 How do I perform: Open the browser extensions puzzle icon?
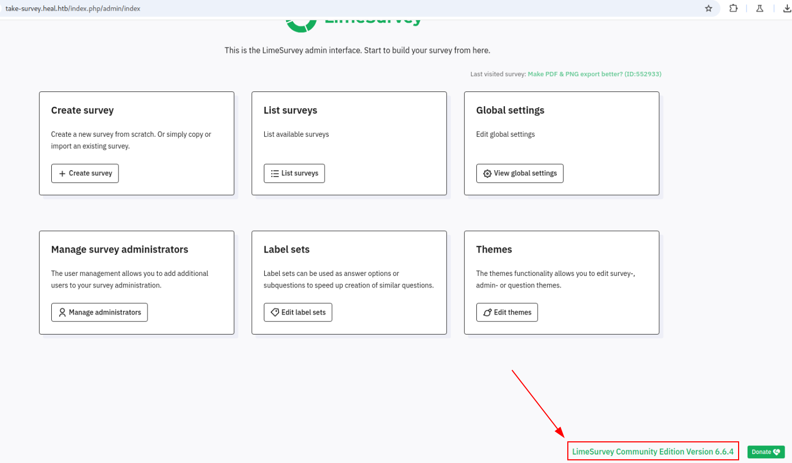coord(733,8)
